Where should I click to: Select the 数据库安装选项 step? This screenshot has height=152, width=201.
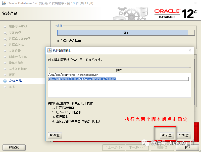(x=19, y=39)
